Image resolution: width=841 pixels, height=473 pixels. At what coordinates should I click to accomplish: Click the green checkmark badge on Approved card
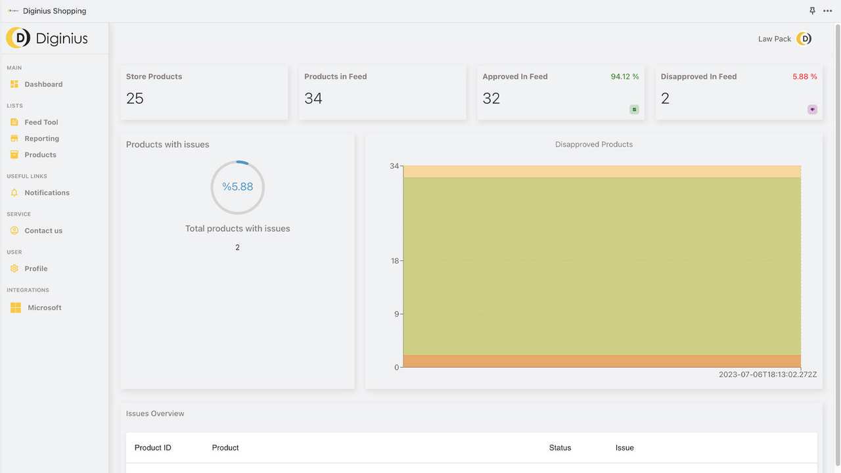(634, 109)
